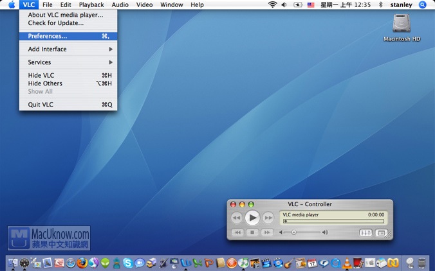The image size is (435, 271).
Task: Click the US flag input source icon
Action: [311, 4]
